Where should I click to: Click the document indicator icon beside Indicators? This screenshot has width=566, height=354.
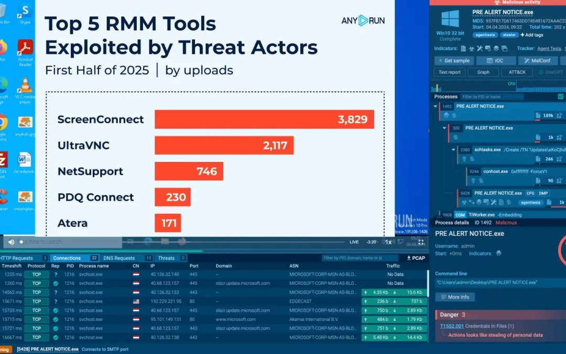click(x=464, y=48)
